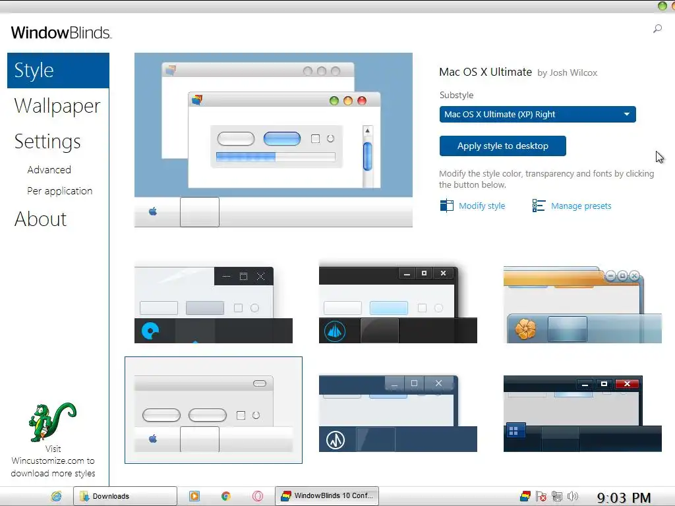Click the search magnifier icon
This screenshot has height=506, width=675.
click(657, 29)
